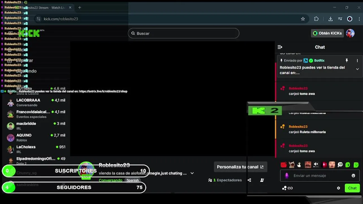Click the Roblesito23 channel name below video

pyautogui.click(x=114, y=165)
